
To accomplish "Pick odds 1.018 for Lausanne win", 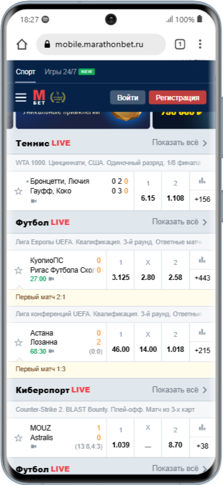I will [175, 342].
